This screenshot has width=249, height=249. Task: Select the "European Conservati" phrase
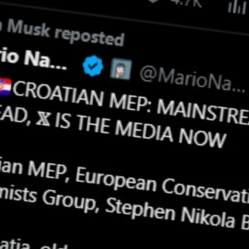tap(162, 185)
